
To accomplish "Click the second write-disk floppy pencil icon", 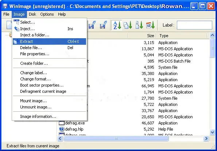I will click(x=103, y=25).
